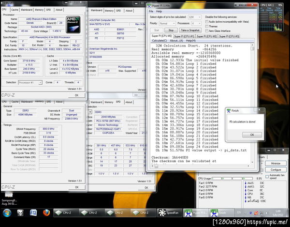Confirm OK in the Finish dialog
The height and width of the screenshot is (227, 290).
click(252, 135)
